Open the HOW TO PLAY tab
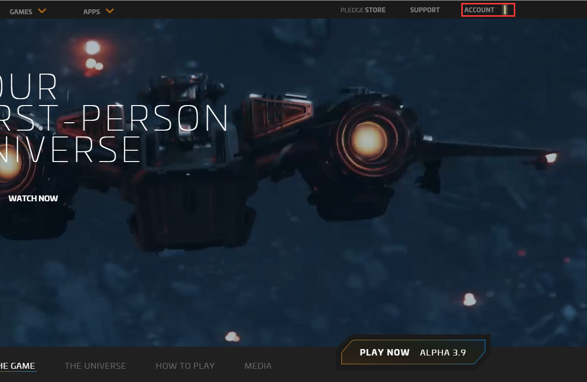This screenshot has width=587, height=382. 185,366
